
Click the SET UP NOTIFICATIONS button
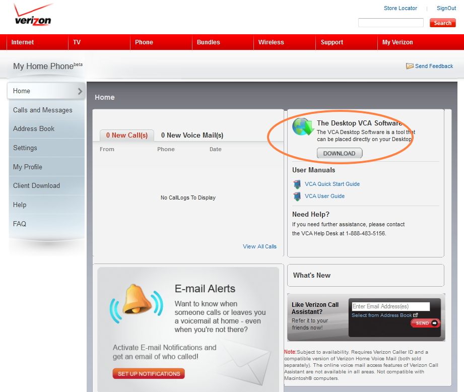pos(149,374)
